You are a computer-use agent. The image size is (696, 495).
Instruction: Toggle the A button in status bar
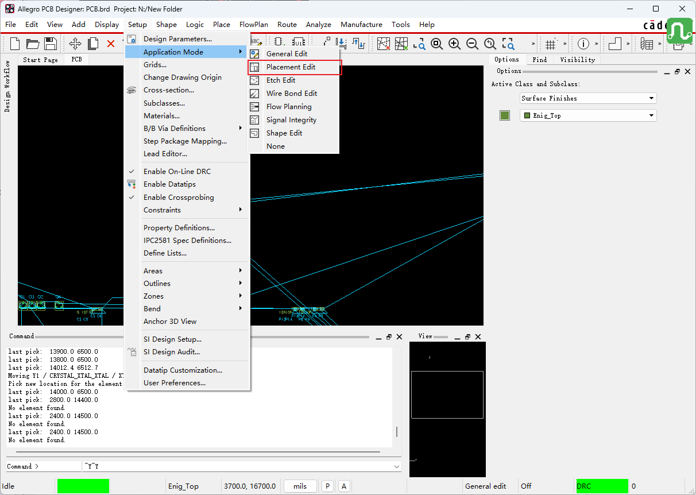344,486
